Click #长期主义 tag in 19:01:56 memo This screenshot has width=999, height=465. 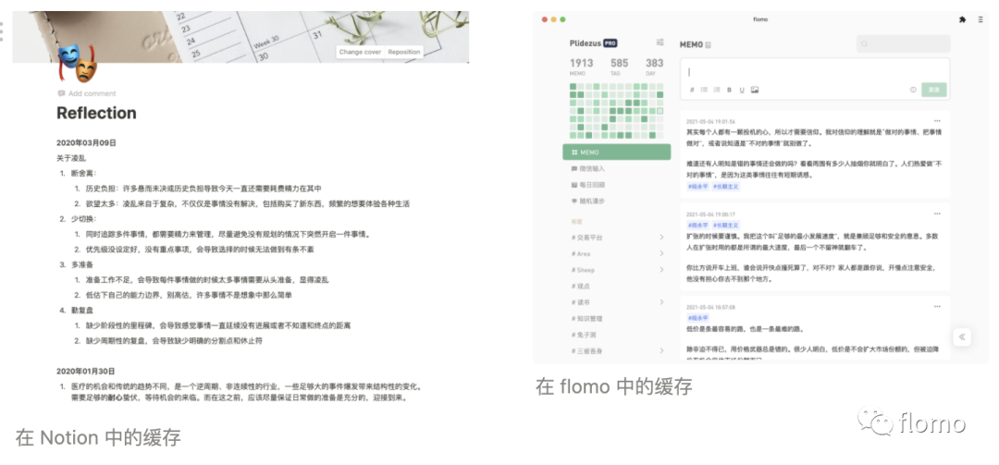click(x=726, y=187)
